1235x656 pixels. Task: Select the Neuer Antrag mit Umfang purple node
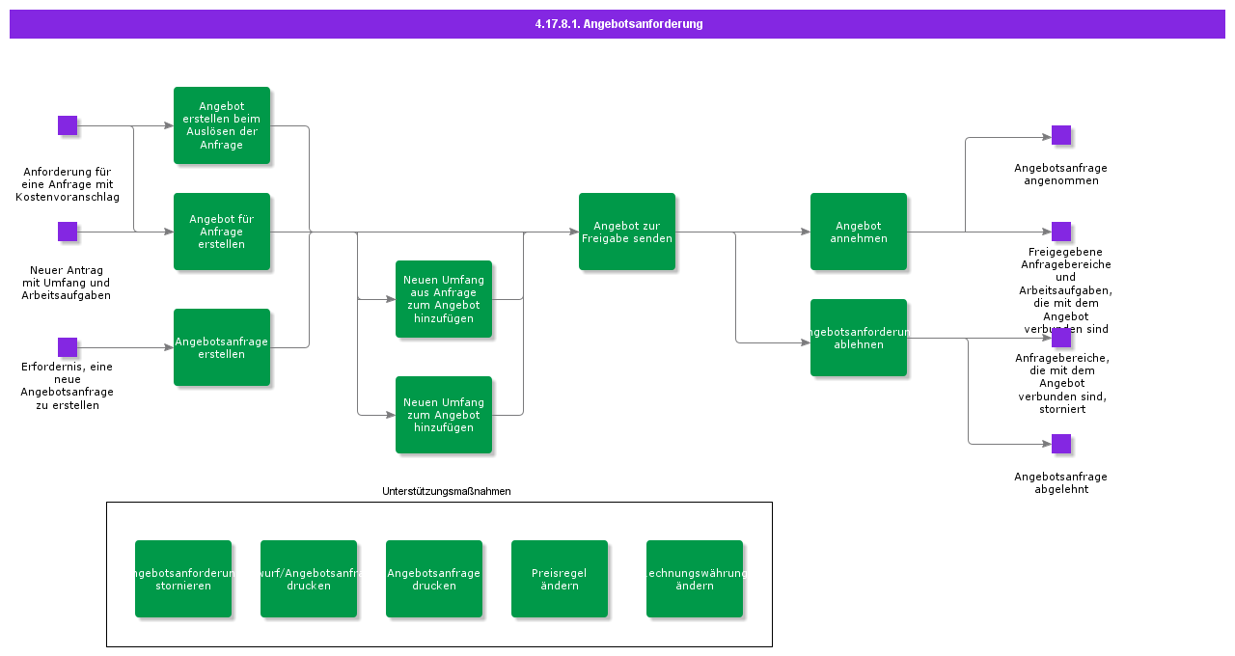[68, 232]
